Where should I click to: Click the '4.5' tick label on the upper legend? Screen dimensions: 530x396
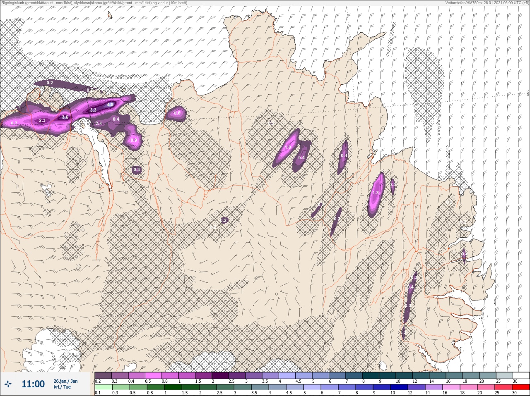[x=299, y=381]
